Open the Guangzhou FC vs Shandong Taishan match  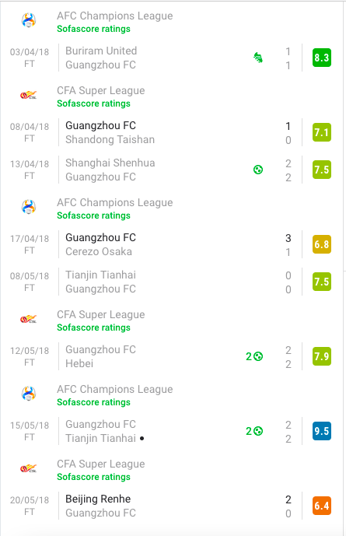tap(171, 132)
